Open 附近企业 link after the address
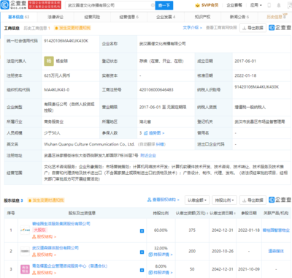Screen dimensions: 292x278 [148, 155]
